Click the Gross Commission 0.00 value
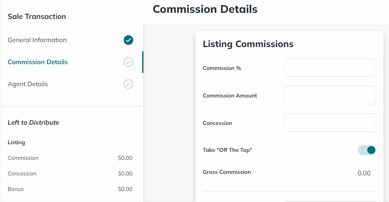389x202 pixels. 364,173
